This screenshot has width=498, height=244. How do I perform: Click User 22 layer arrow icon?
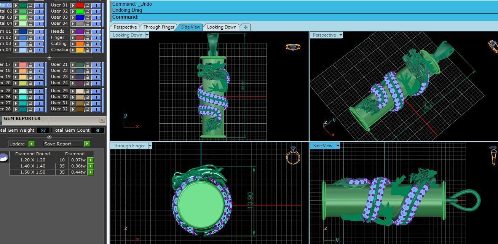[73, 71]
